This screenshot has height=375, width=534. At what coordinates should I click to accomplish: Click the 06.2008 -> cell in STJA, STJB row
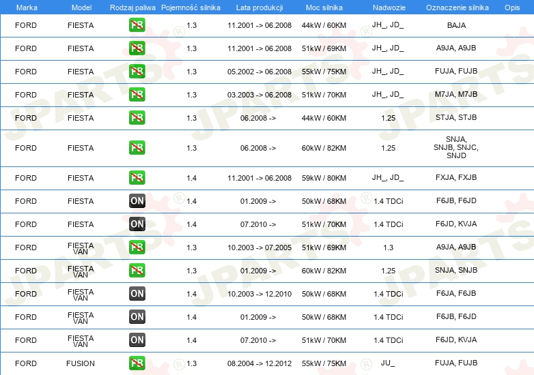point(258,118)
